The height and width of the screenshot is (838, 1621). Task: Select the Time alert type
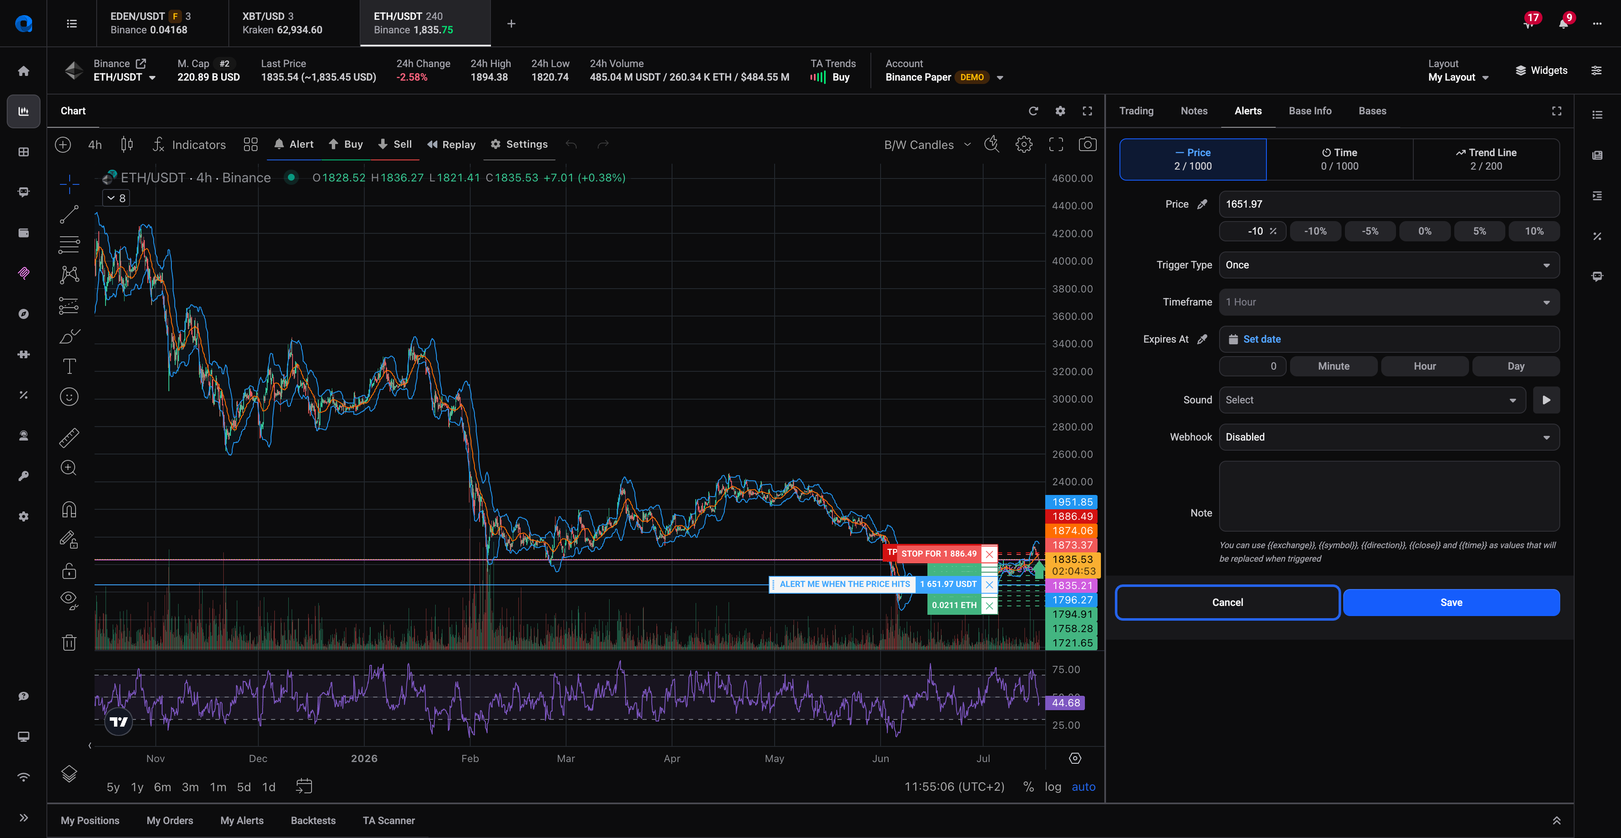click(x=1339, y=160)
